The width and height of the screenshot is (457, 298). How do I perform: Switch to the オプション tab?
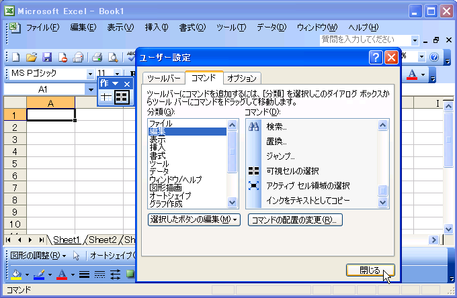pos(242,79)
